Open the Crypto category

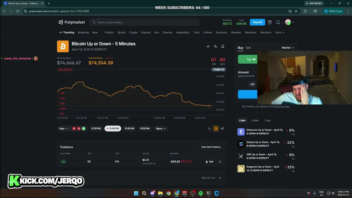point(133,32)
